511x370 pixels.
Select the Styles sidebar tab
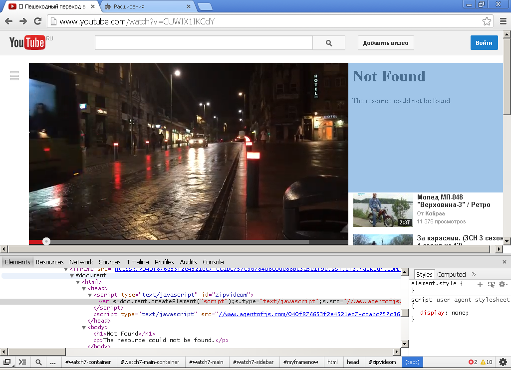(424, 274)
